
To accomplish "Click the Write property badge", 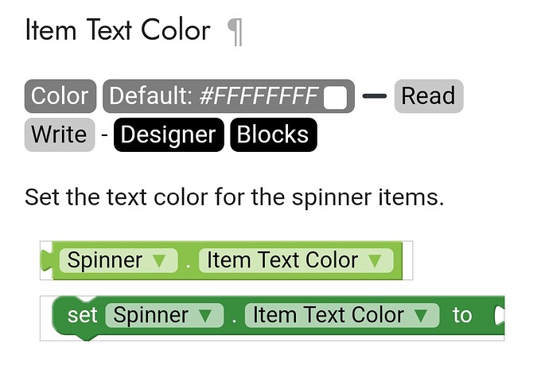I will click(x=60, y=134).
